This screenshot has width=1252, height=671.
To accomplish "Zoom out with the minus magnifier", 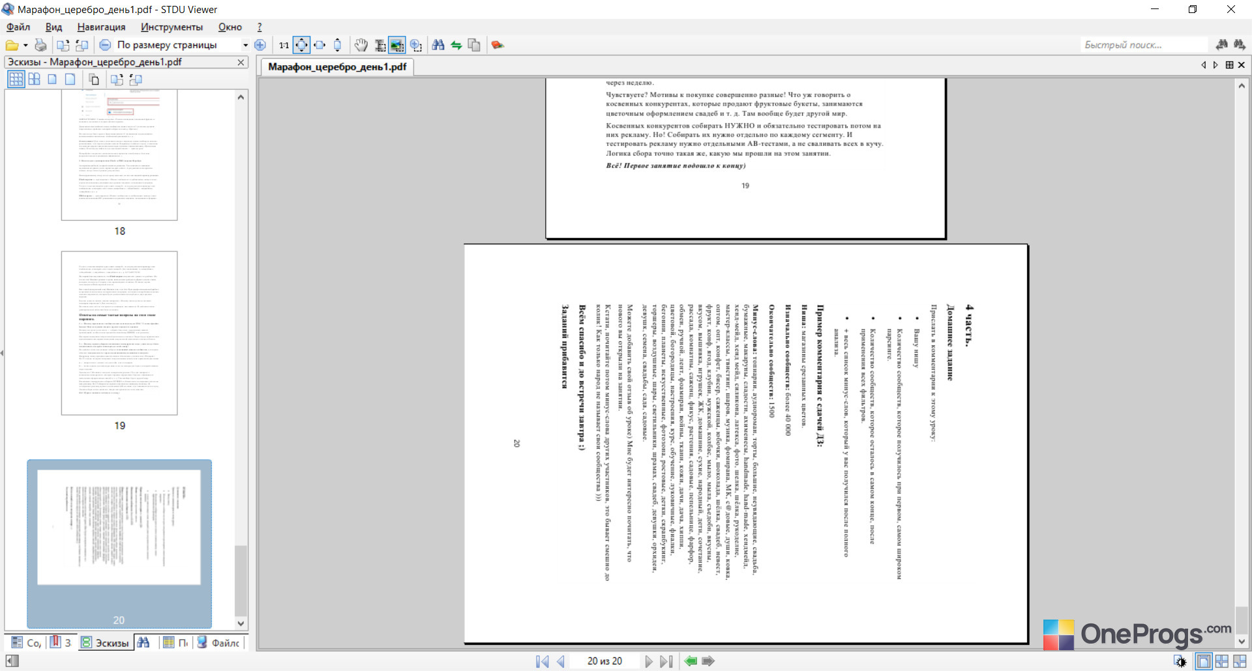I will 105,45.
